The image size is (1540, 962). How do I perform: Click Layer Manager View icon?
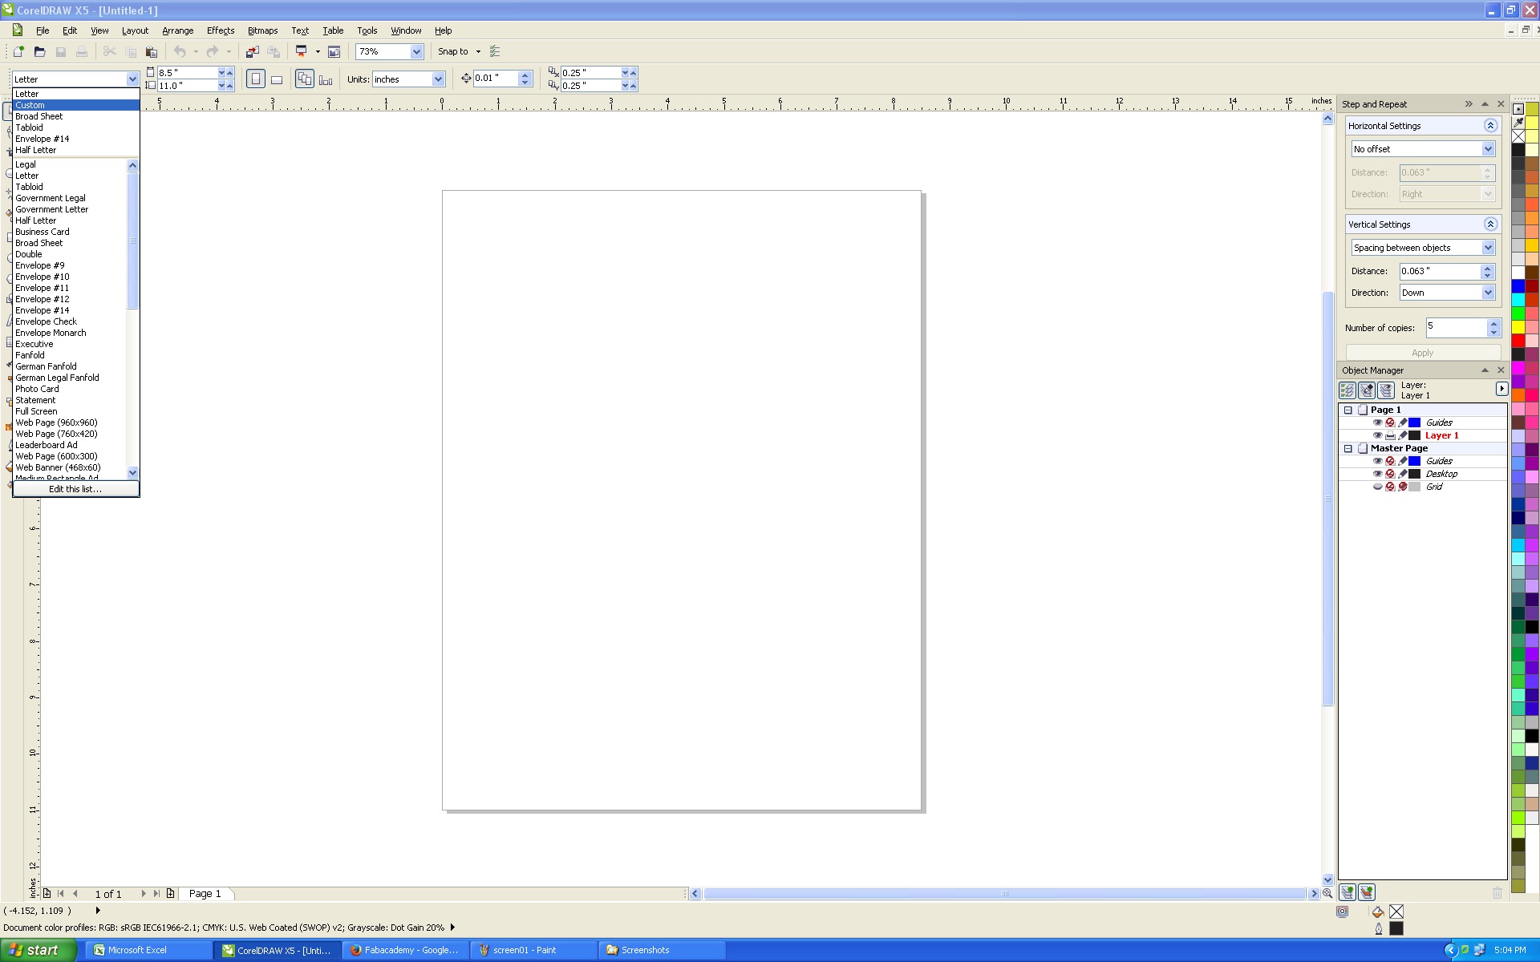point(1386,390)
